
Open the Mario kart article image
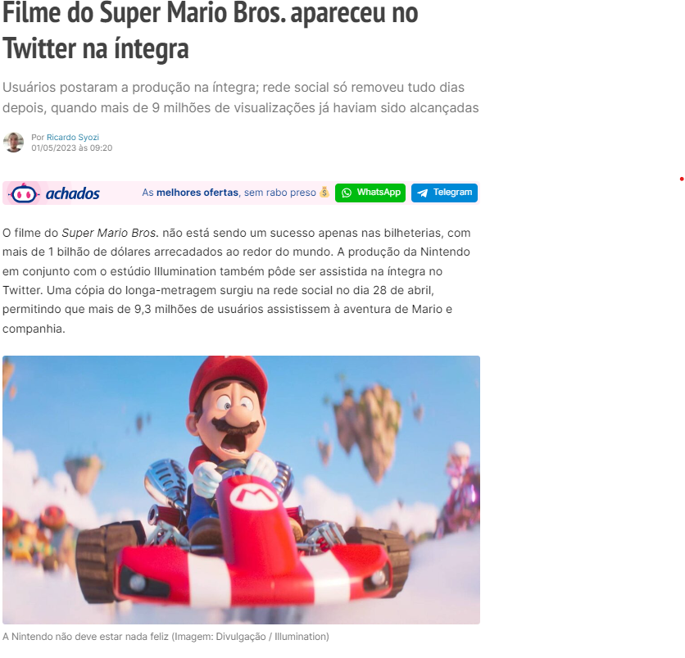click(x=241, y=490)
